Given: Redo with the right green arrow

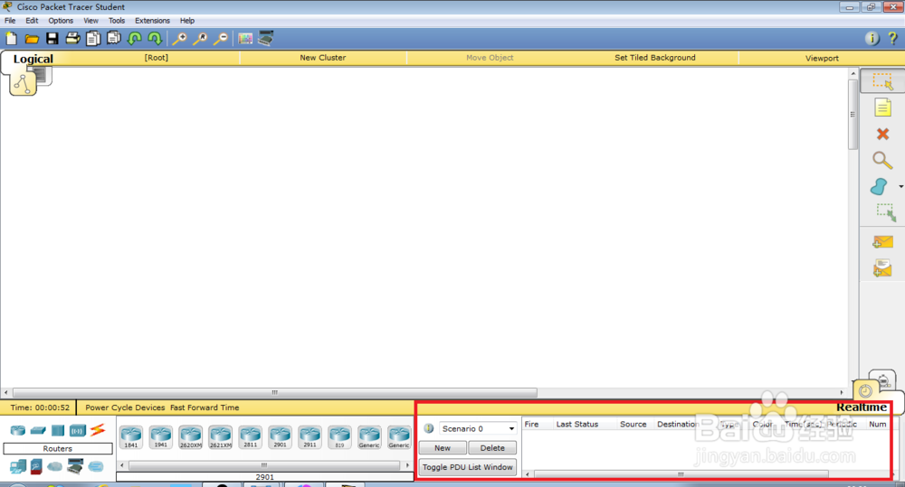Looking at the screenshot, I should [155, 39].
